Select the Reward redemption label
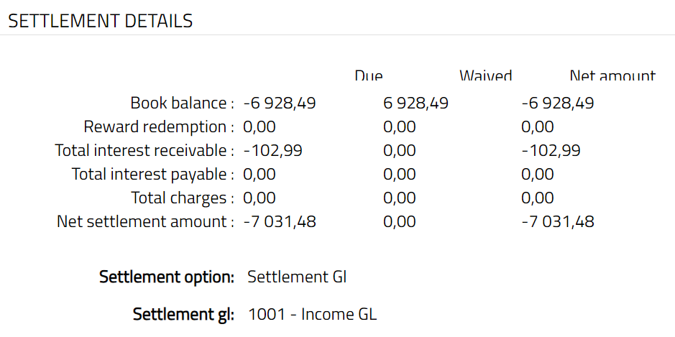 (159, 127)
